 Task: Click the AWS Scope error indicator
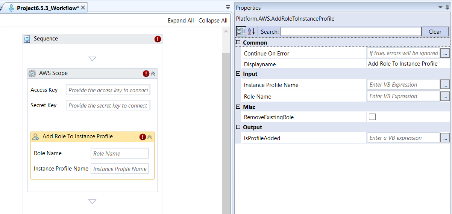pos(146,73)
